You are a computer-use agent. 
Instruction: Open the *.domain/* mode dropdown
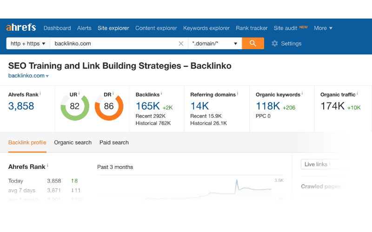(215, 44)
